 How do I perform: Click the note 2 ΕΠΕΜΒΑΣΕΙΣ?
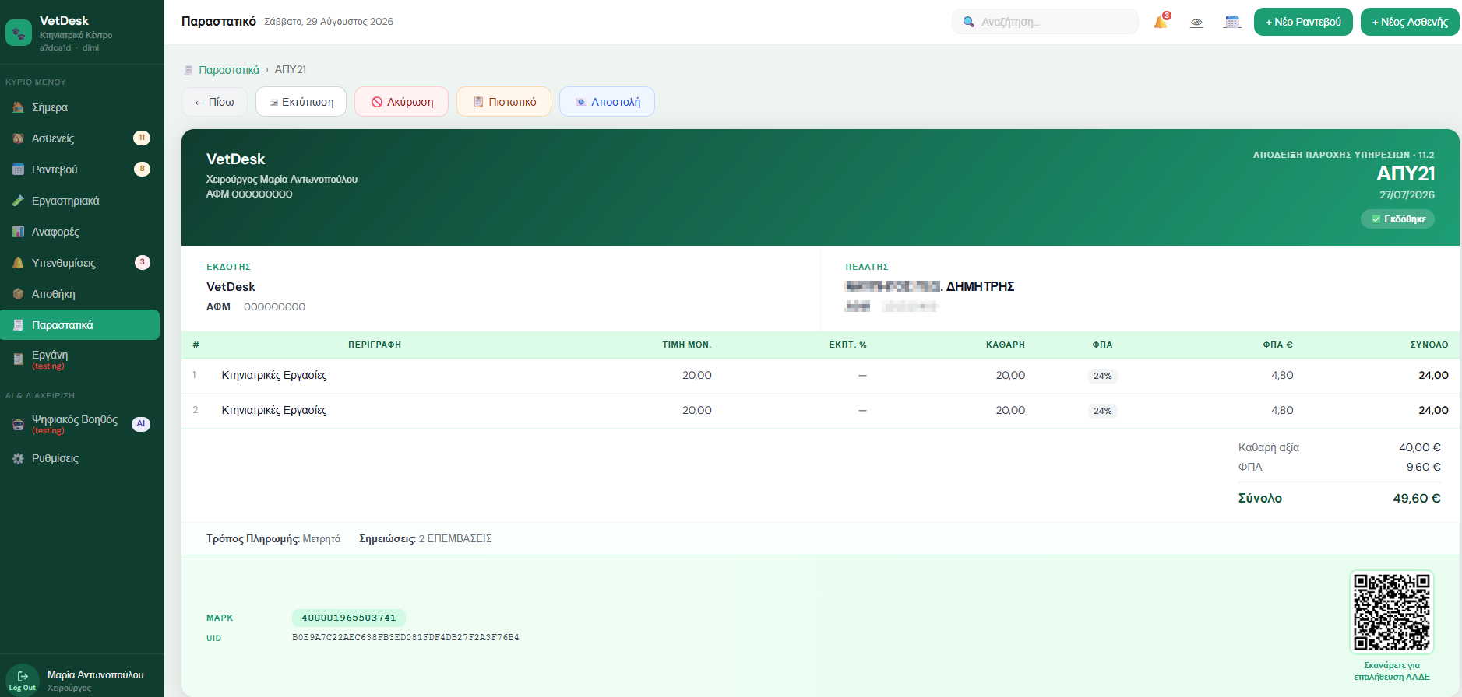pyautogui.click(x=455, y=538)
